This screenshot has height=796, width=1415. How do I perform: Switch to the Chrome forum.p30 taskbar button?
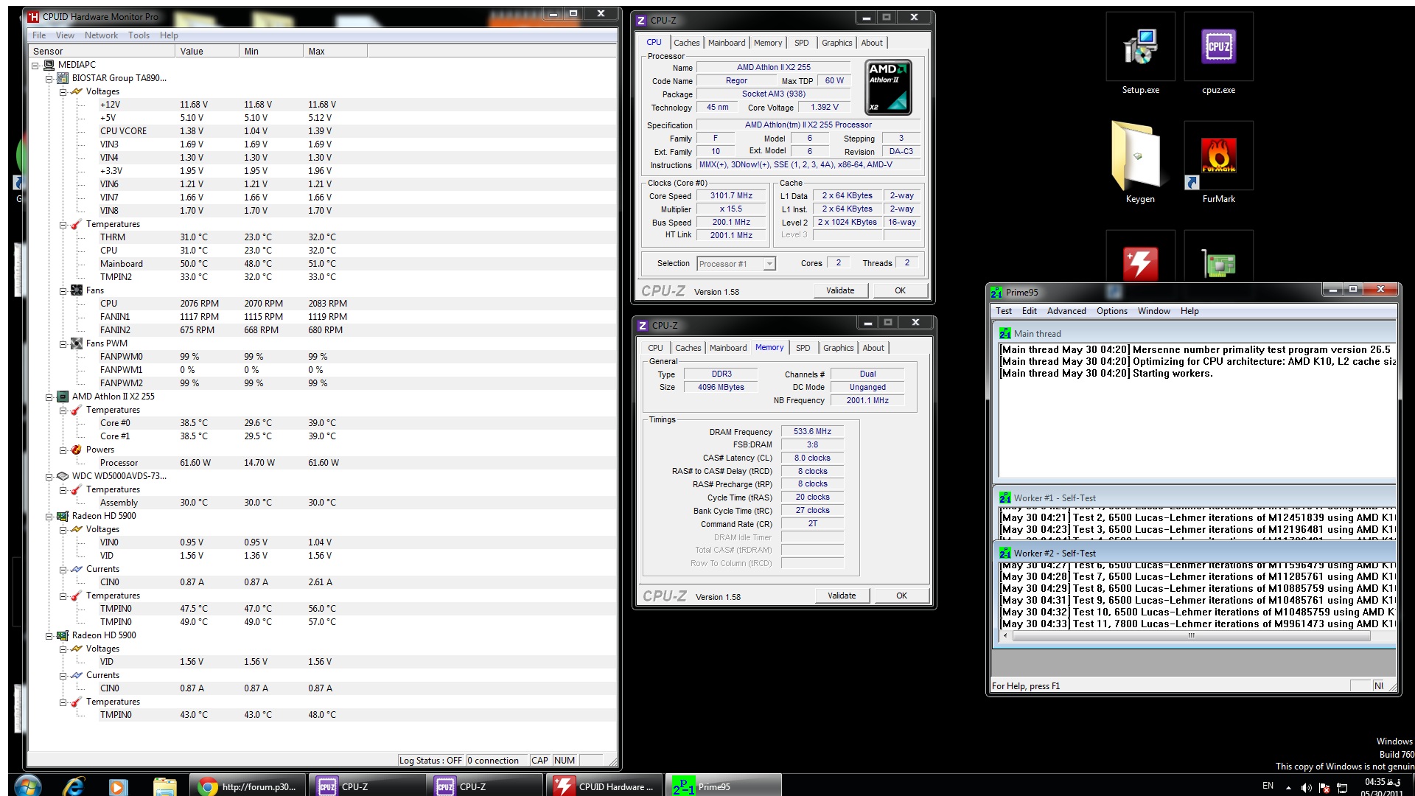(248, 786)
